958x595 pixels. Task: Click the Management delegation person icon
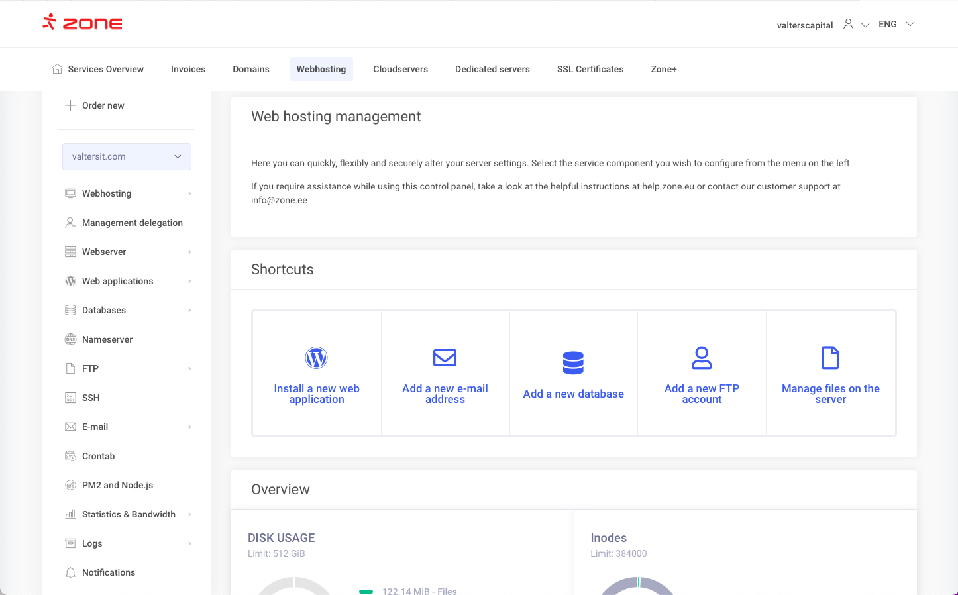pyautogui.click(x=70, y=223)
